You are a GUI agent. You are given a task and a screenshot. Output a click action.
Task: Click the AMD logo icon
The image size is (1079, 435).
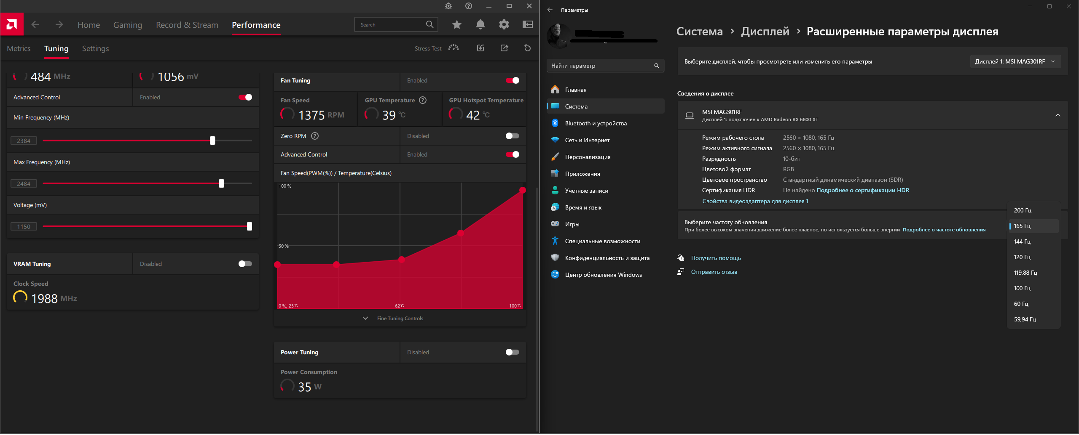pyautogui.click(x=12, y=24)
